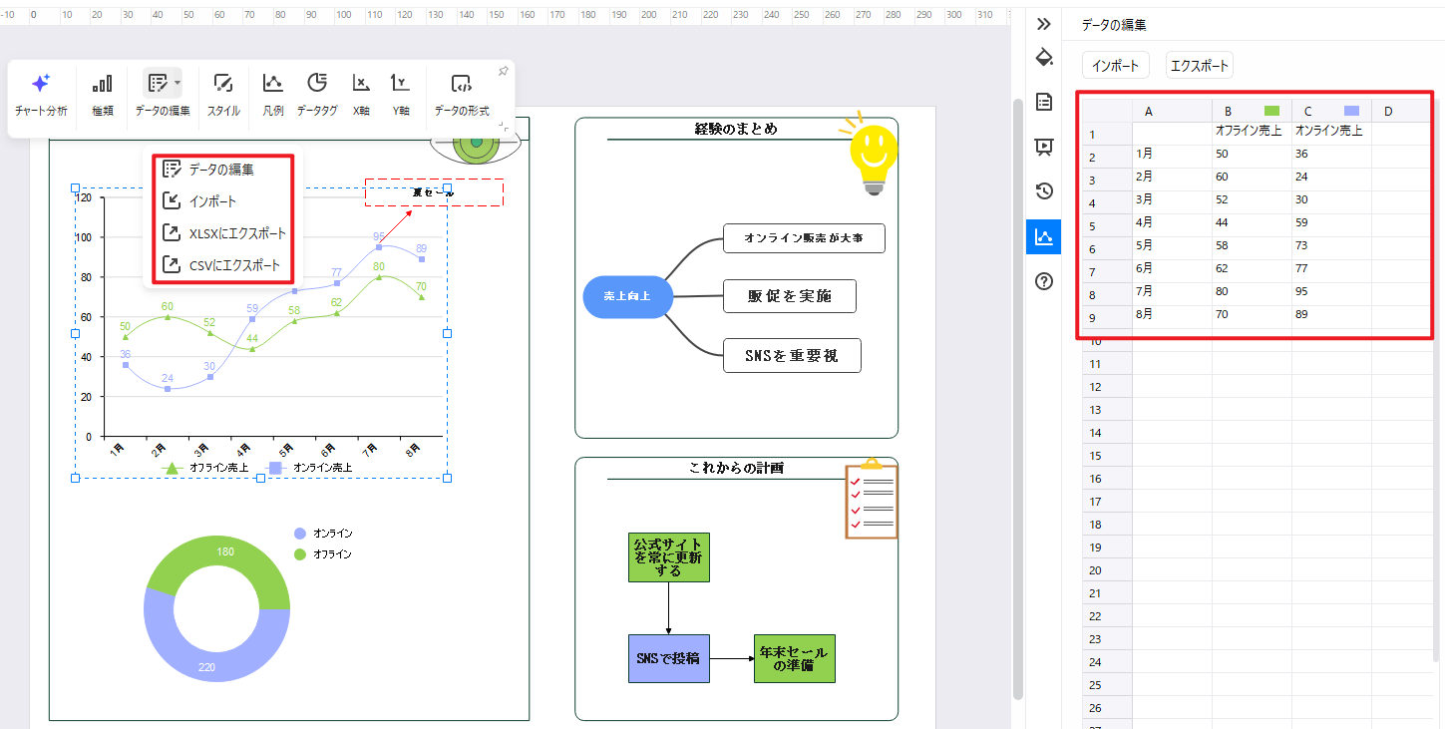Open データタグ data tag settings
The height and width of the screenshot is (729, 1445).
(317, 96)
